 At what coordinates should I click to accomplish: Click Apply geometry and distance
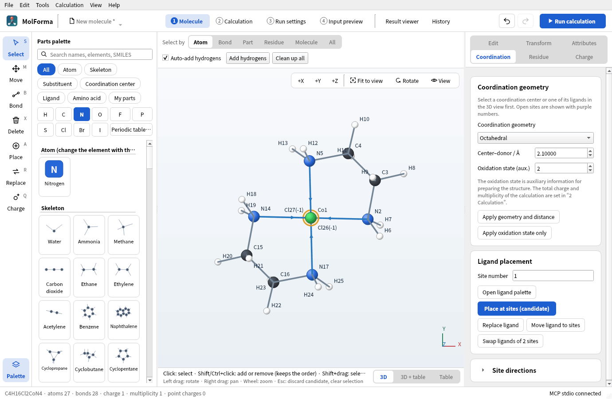coord(518,217)
